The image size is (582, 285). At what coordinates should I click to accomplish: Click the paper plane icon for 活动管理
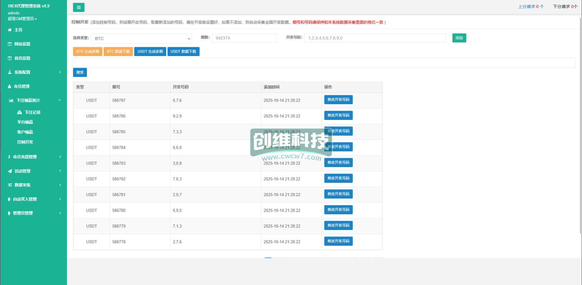[10, 171]
